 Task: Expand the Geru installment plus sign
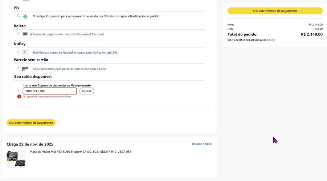[x=19, y=68]
